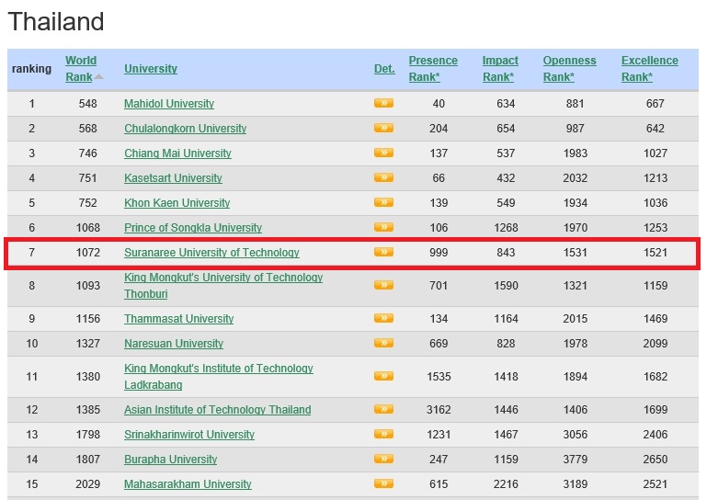Open details icon for Kasetsart University

click(383, 177)
